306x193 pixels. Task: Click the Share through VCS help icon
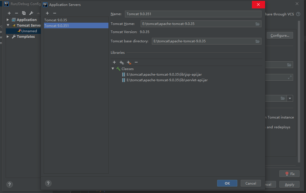[298, 14]
